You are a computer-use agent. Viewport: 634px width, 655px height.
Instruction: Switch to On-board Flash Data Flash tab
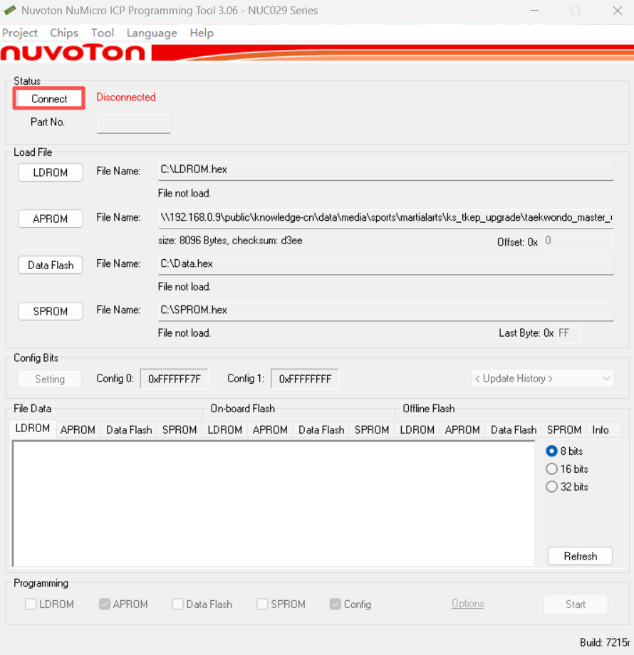pyautogui.click(x=321, y=430)
